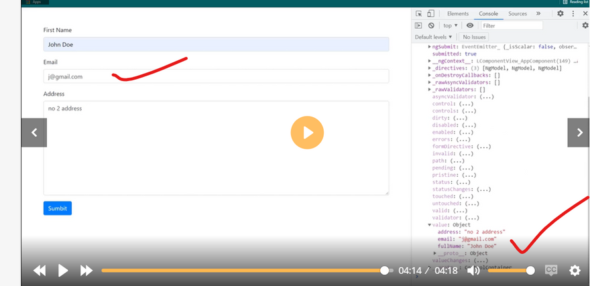Switch to the Sources tab
The image size is (590, 286).
pyautogui.click(x=517, y=13)
